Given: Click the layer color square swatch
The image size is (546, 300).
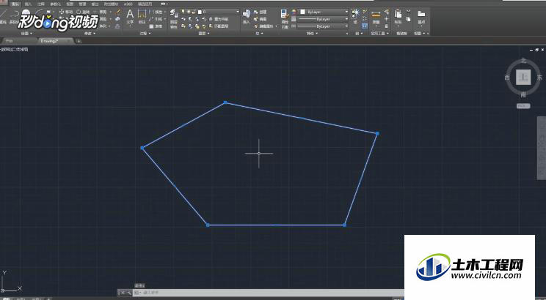Looking at the screenshot, I should [200, 12].
